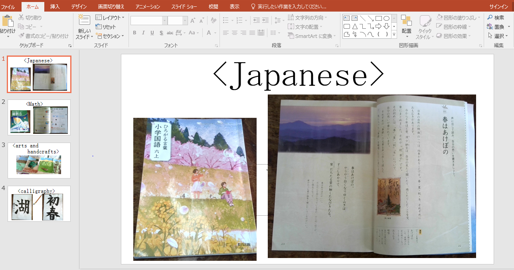Toggle text Shadow formatting

(x=161, y=33)
